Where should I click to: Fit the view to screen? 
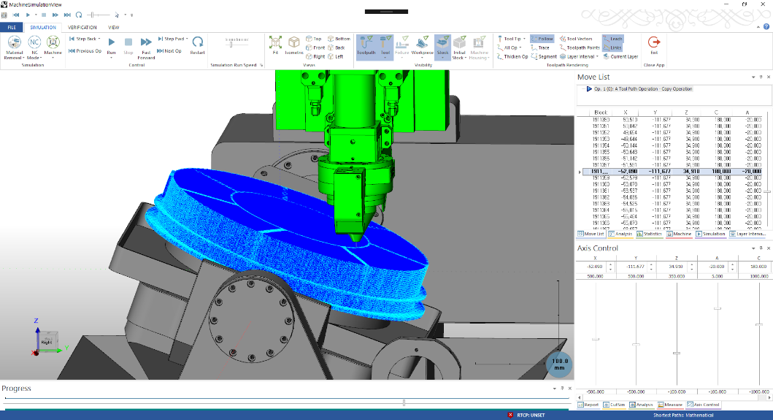tap(275, 45)
